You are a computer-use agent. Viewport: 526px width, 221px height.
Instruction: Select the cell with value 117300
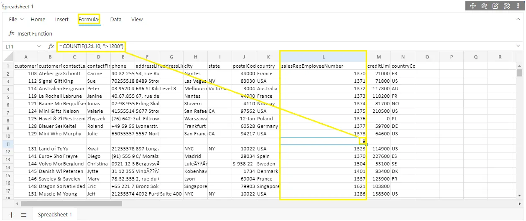tap(379, 89)
